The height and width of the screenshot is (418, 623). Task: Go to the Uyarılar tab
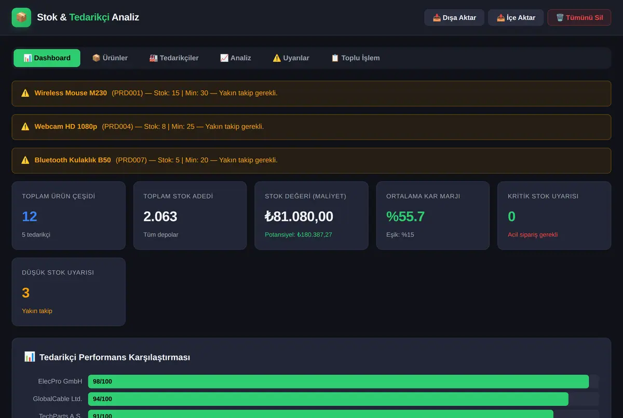291,58
